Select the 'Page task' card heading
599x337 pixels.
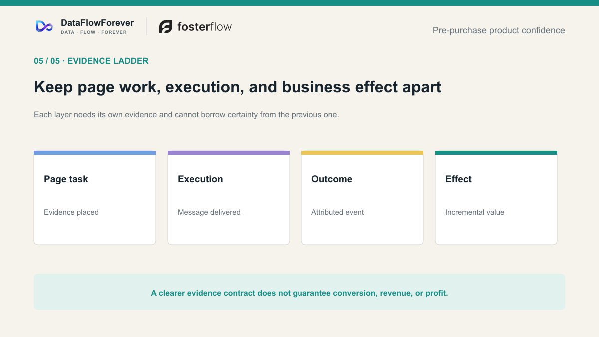(66, 179)
